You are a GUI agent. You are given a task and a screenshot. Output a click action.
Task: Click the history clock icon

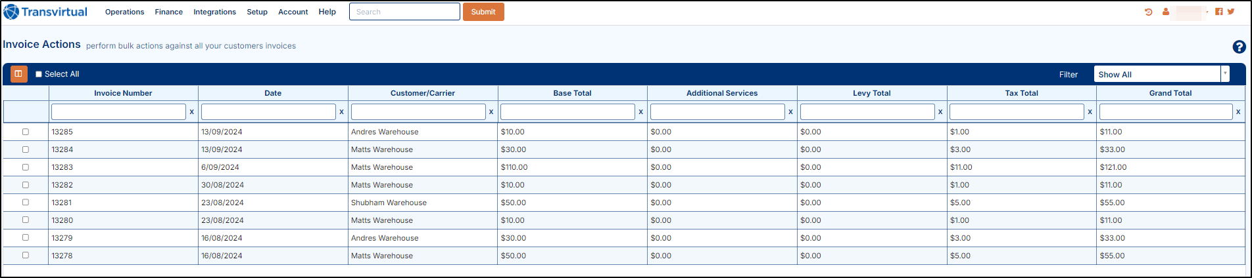coord(1149,12)
